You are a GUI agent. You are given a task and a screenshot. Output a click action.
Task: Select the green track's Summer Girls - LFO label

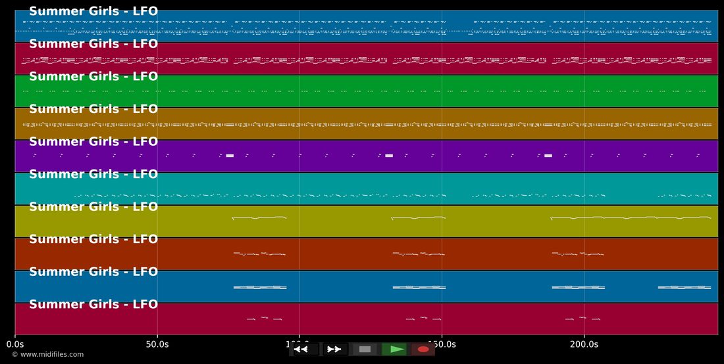[x=93, y=76]
